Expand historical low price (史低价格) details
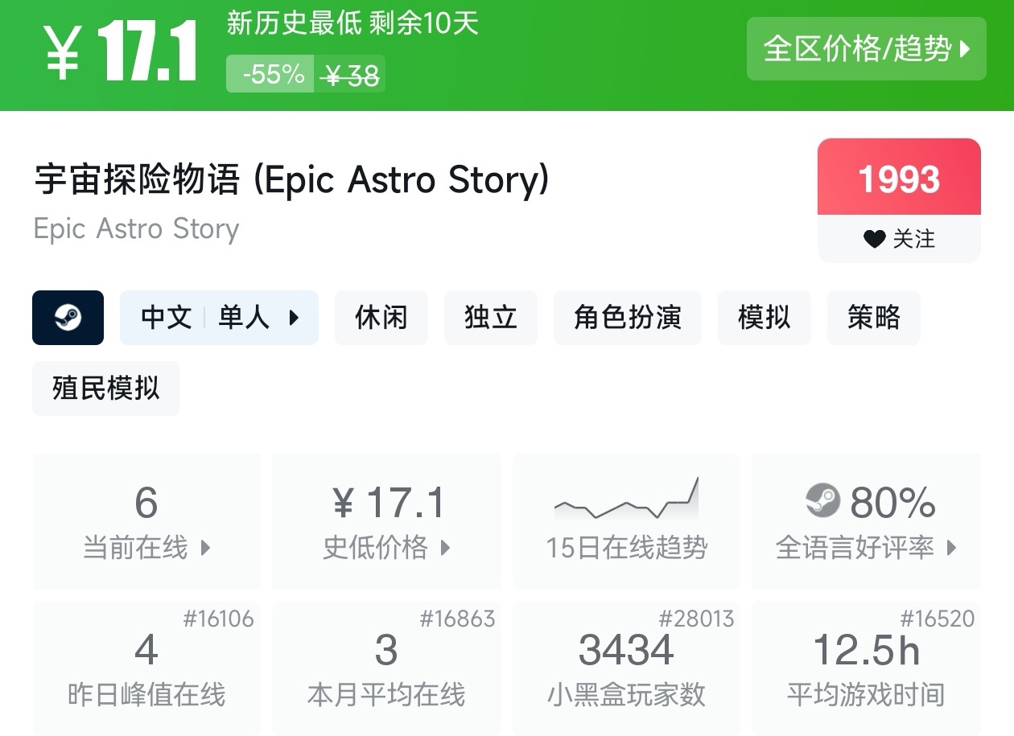Image resolution: width=1014 pixels, height=736 pixels. pyautogui.click(x=386, y=520)
